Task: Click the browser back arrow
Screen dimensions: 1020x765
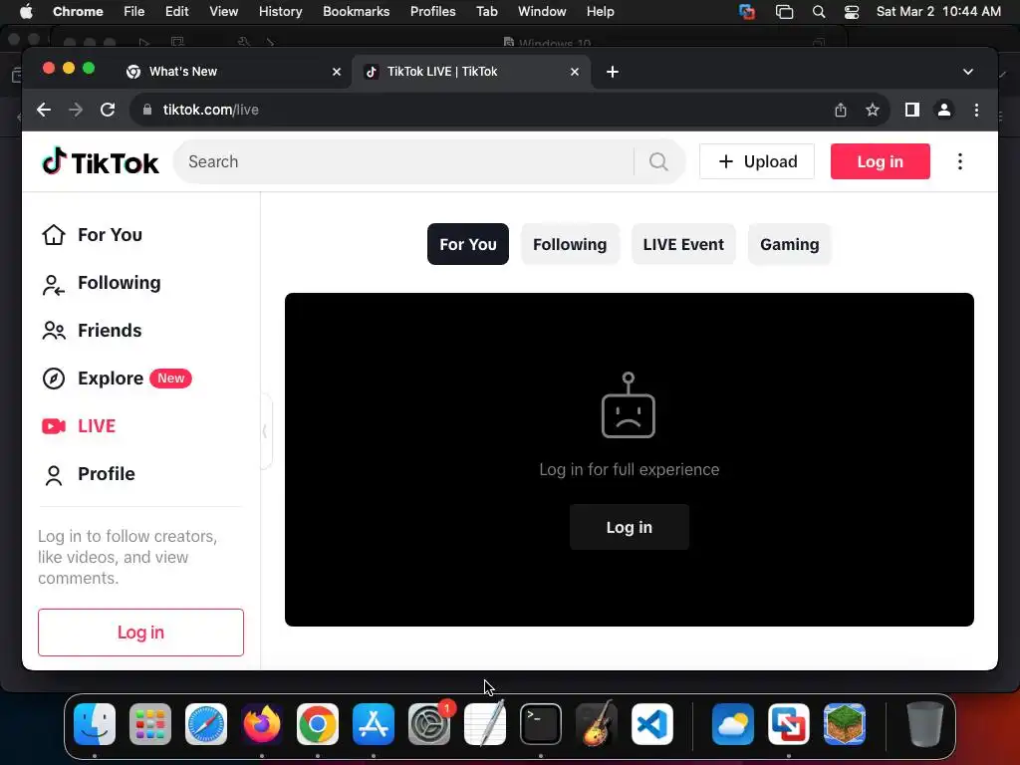Action: click(44, 110)
